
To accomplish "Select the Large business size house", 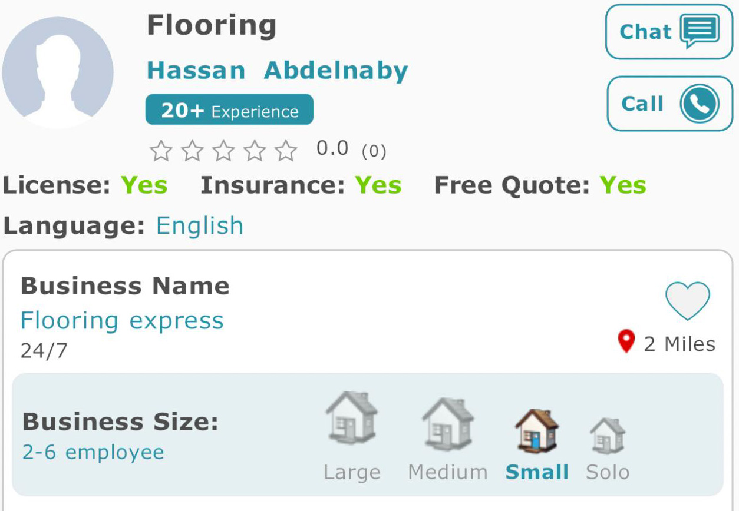I will (x=352, y=418).
